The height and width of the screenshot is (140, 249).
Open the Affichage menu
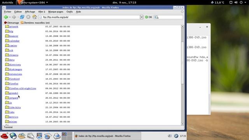[30, 12]
